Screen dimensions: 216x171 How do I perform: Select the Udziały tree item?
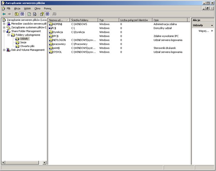24,39
